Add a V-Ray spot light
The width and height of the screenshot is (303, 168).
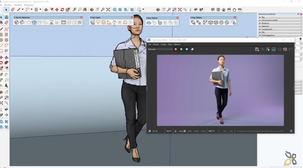click(109, 22)
